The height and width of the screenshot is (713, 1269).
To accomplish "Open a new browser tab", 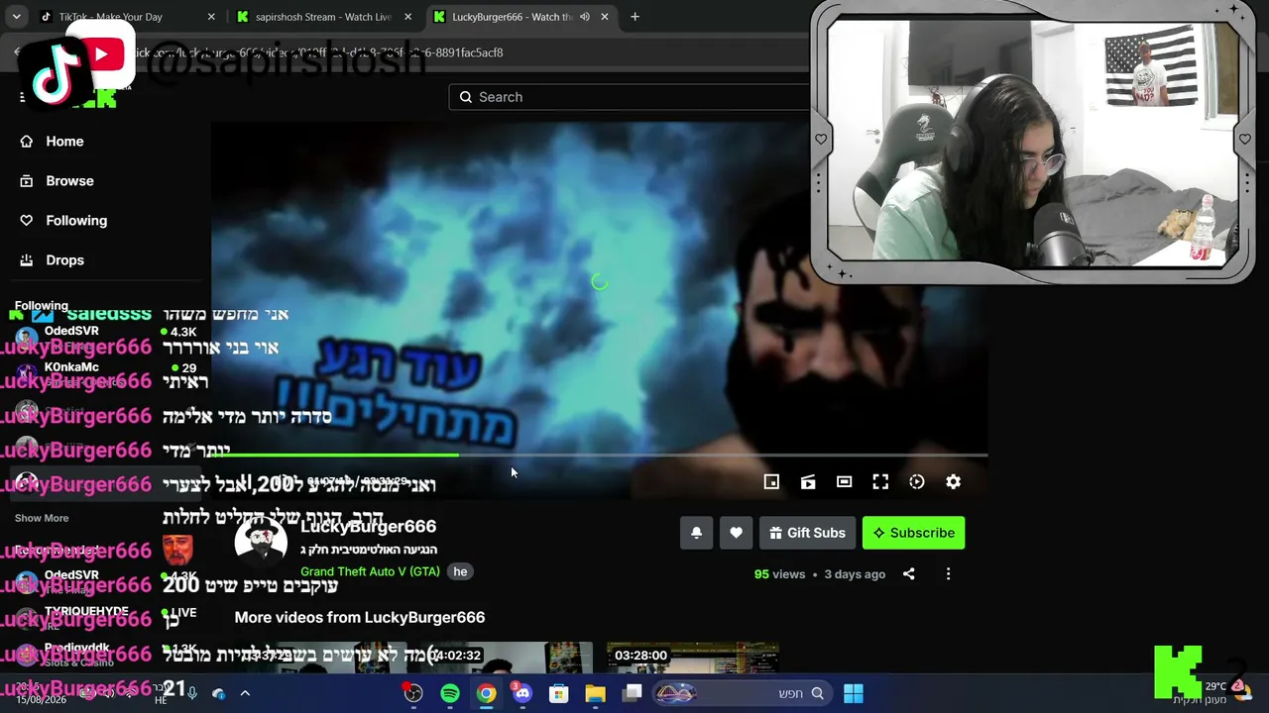I will [x=634, y=17].
